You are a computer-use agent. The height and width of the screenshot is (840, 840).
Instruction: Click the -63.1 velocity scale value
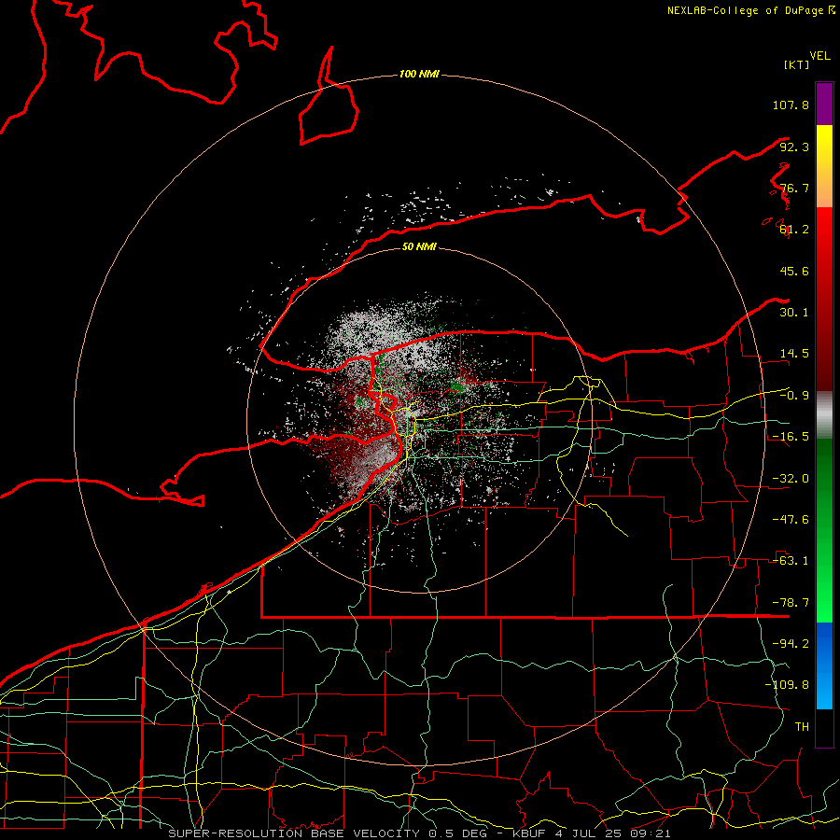(791, 561)
